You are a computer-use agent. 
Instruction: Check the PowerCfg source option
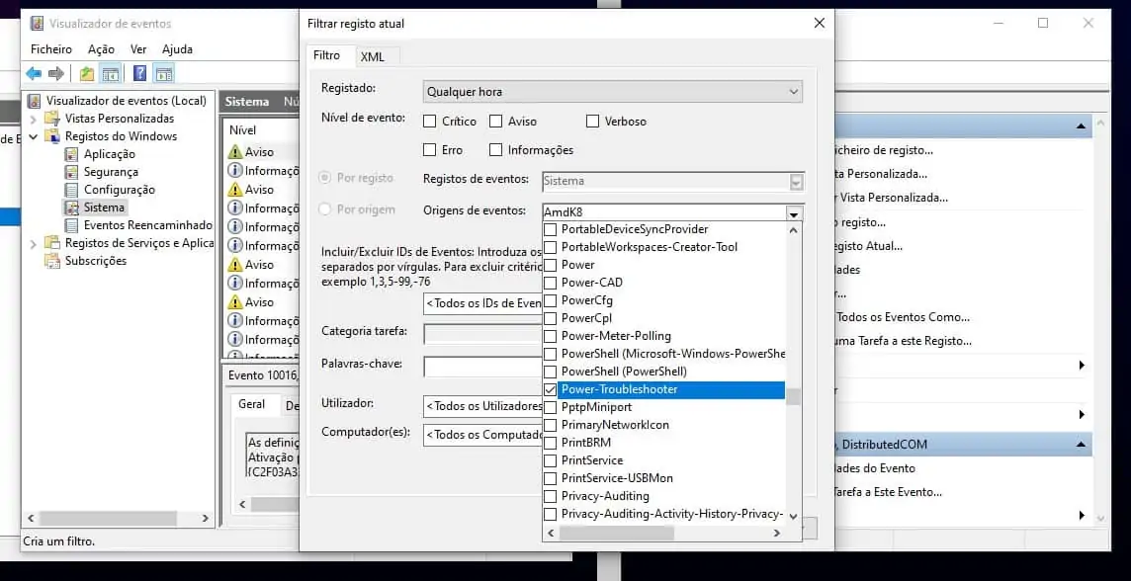coord(551,300)
